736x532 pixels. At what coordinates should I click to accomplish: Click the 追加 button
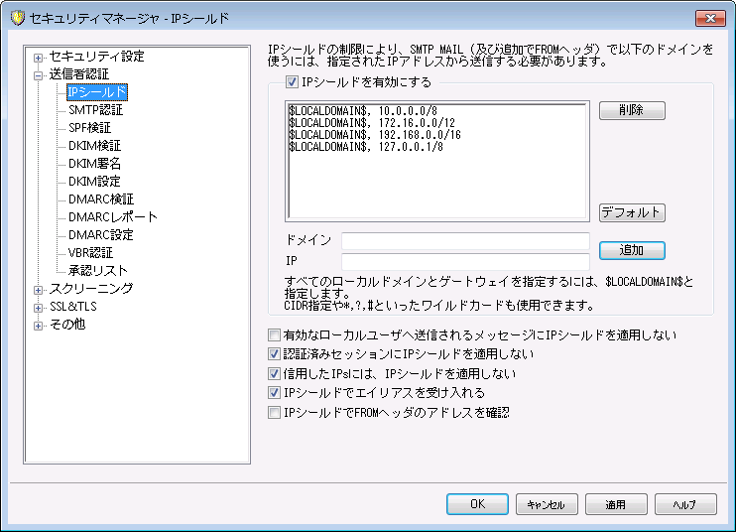point(631,250)
